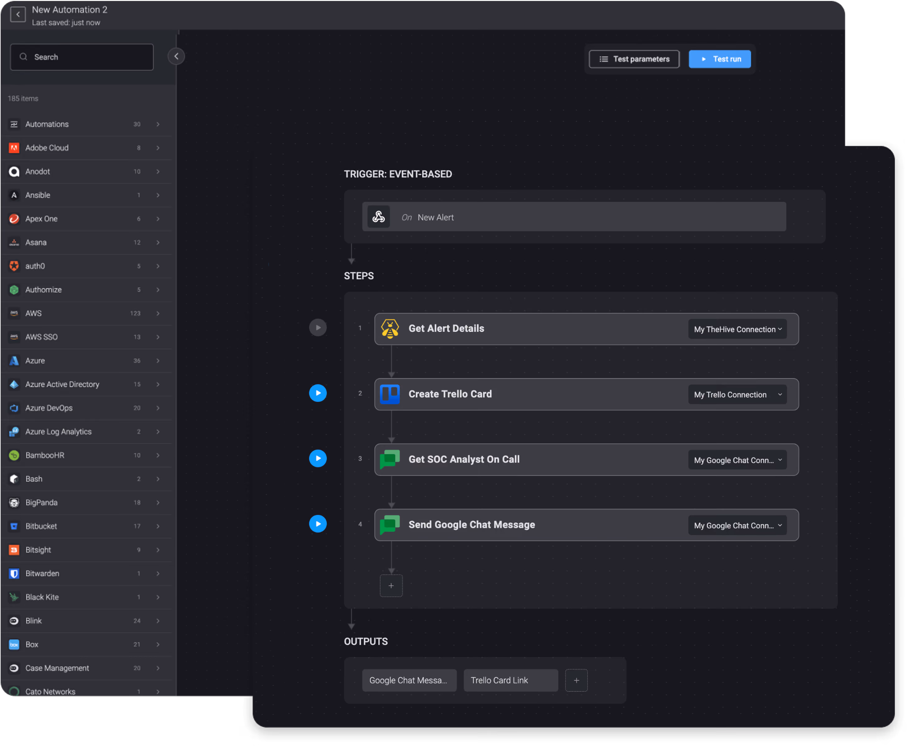The width and height of the screenshot is (909, 746).
Task: Select the Trello Card Link output chip
Action: [511, 680]
